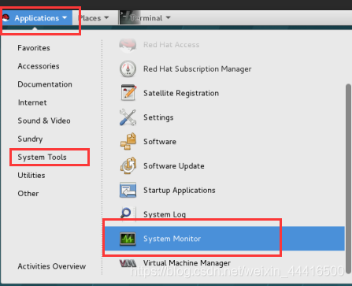Click the Virtual Machine Manager icon
The image size is (352, 286).
click(128, 263)
